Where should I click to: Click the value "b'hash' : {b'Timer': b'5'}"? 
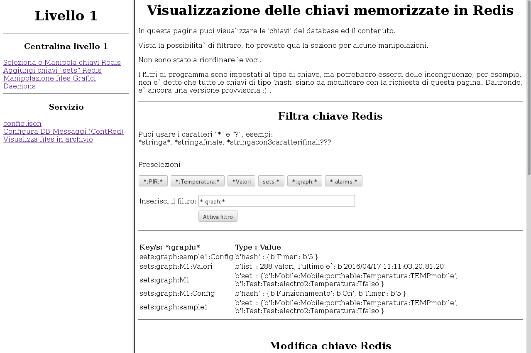(x=277, y=257)
